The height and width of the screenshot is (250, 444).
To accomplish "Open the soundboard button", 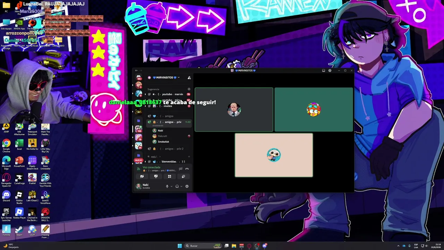I will pos(183,176).
